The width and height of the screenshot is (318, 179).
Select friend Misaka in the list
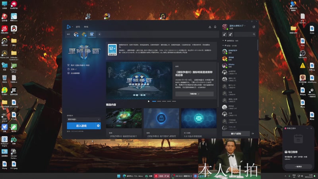239,65
